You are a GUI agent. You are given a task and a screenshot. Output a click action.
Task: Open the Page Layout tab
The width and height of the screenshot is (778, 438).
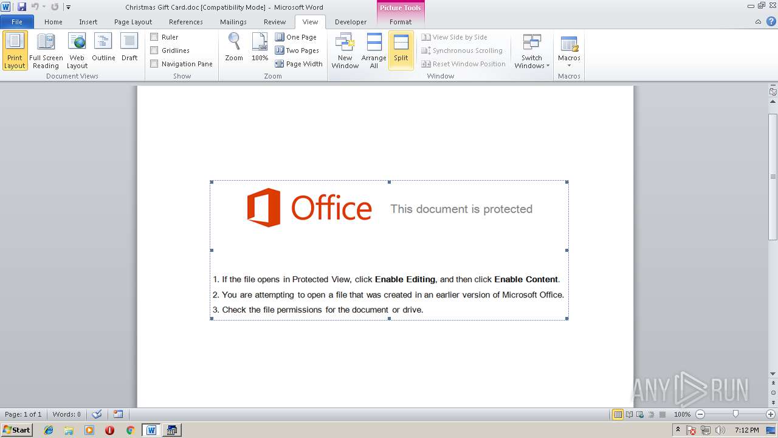[133, 22]
